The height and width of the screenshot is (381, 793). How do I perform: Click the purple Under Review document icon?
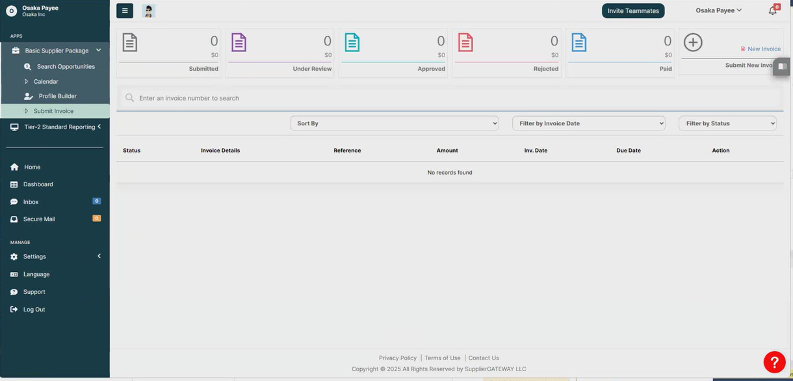coord(239,43)
